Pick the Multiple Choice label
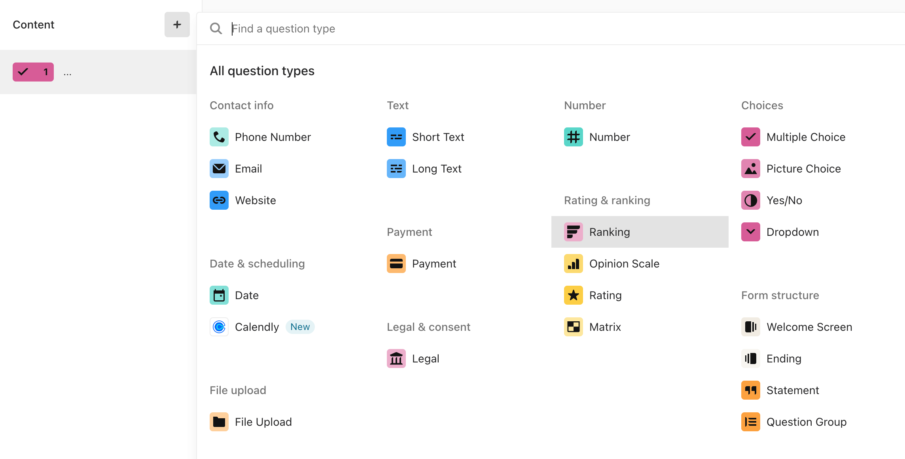Image resolution: width=905 pixels, height=459 pixels. 806,137
